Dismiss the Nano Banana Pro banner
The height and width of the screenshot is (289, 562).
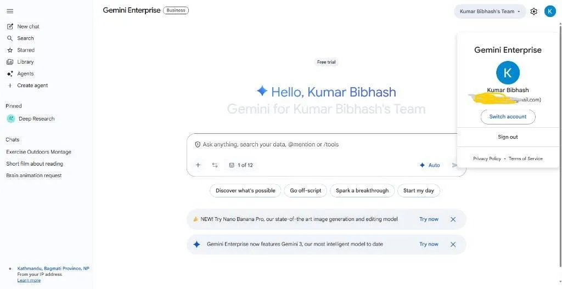point(453,219)
